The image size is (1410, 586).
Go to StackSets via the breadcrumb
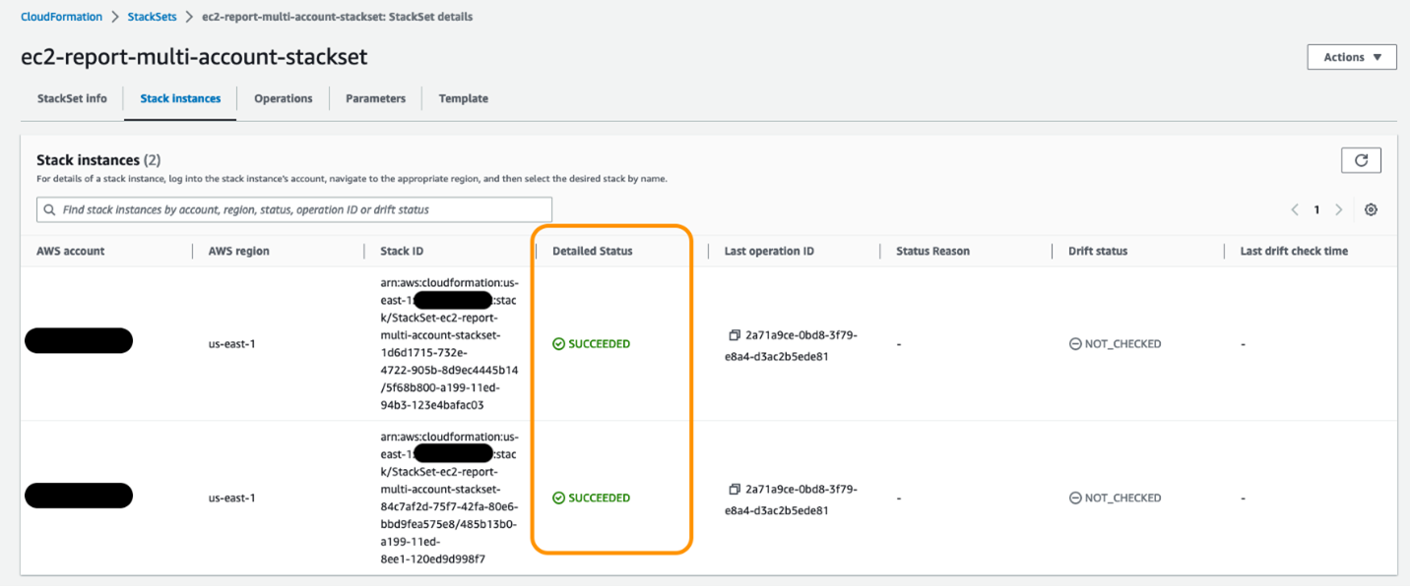pos(152,16)
